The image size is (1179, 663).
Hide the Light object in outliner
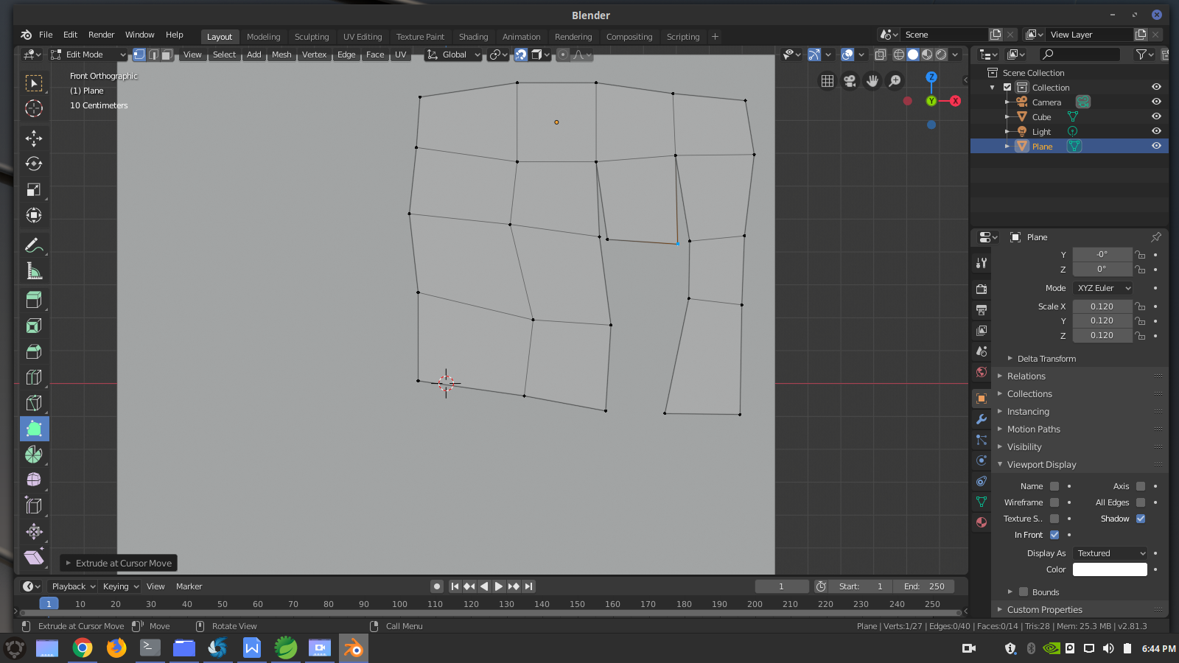pyautogui.click(x=1156, y=131)
